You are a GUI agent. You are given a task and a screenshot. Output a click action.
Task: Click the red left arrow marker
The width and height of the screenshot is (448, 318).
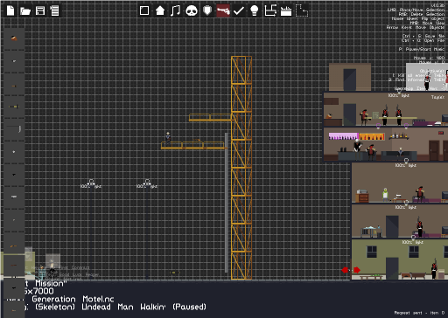[345, 270]
